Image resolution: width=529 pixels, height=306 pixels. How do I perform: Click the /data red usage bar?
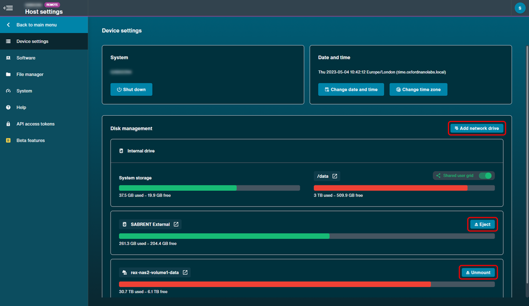[404, 188]
